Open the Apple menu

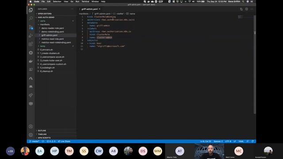(31, 1)
